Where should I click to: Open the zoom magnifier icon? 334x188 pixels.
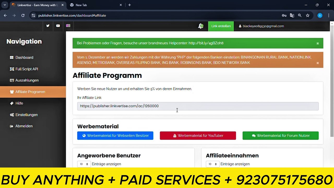(x=300, y=15)
